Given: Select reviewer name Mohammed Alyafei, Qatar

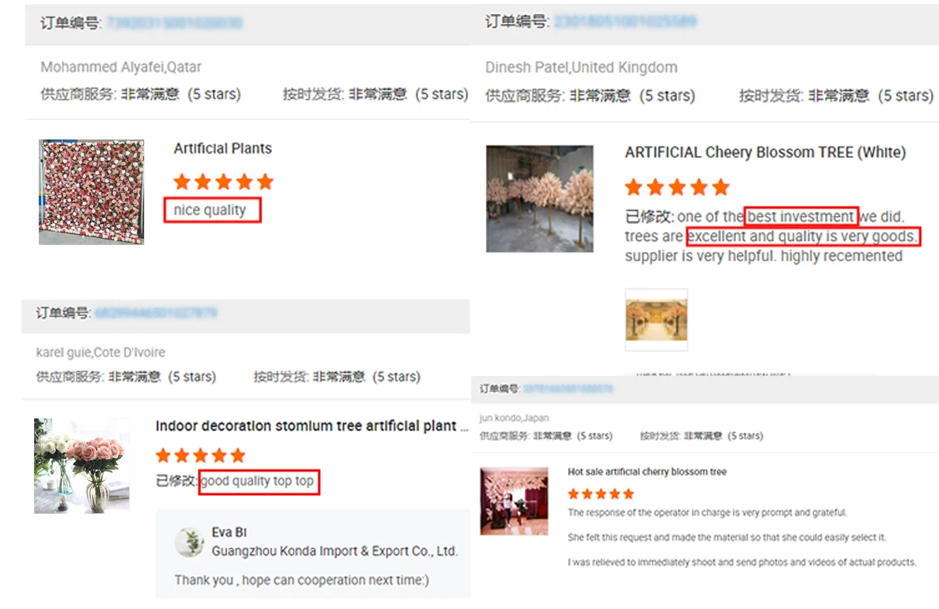Looking at the screenshot, I should click(x=122, y=67).
